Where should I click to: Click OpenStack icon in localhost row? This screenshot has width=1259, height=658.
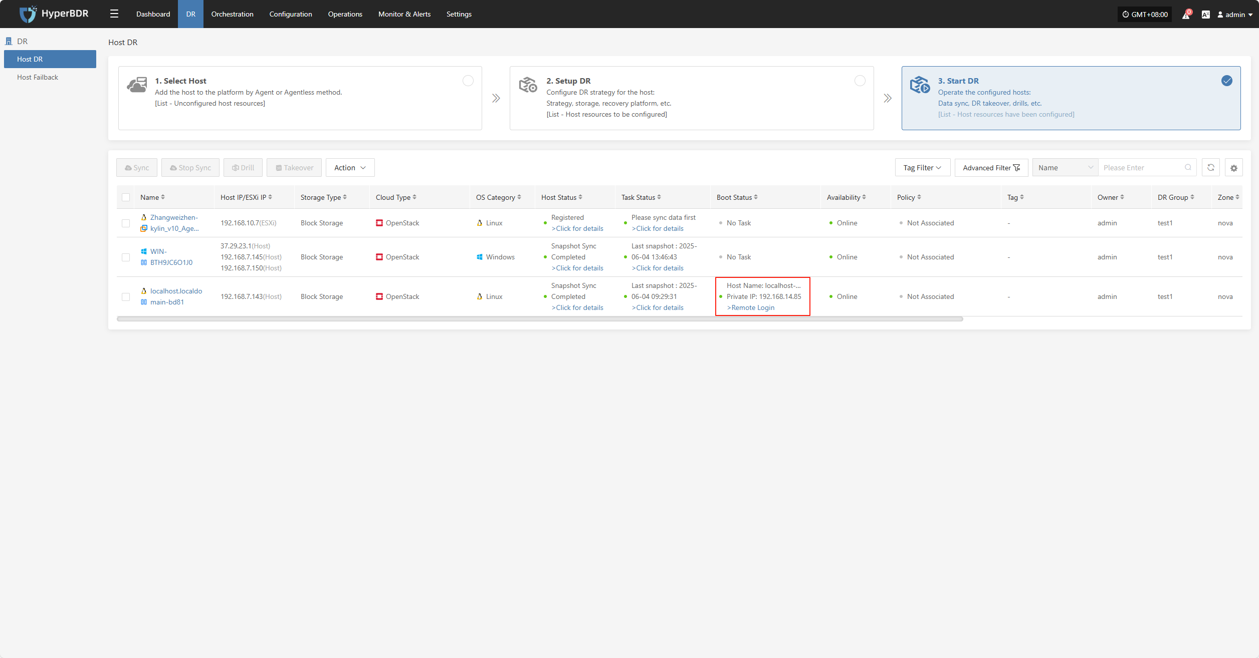379,296
